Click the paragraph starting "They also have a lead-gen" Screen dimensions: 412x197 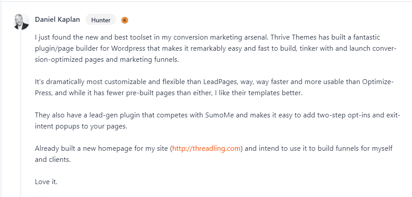coord(218,121)
